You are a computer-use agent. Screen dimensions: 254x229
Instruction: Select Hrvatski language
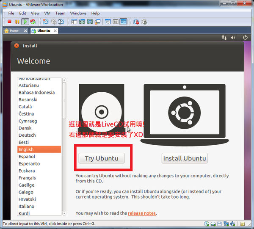point(39,199)
